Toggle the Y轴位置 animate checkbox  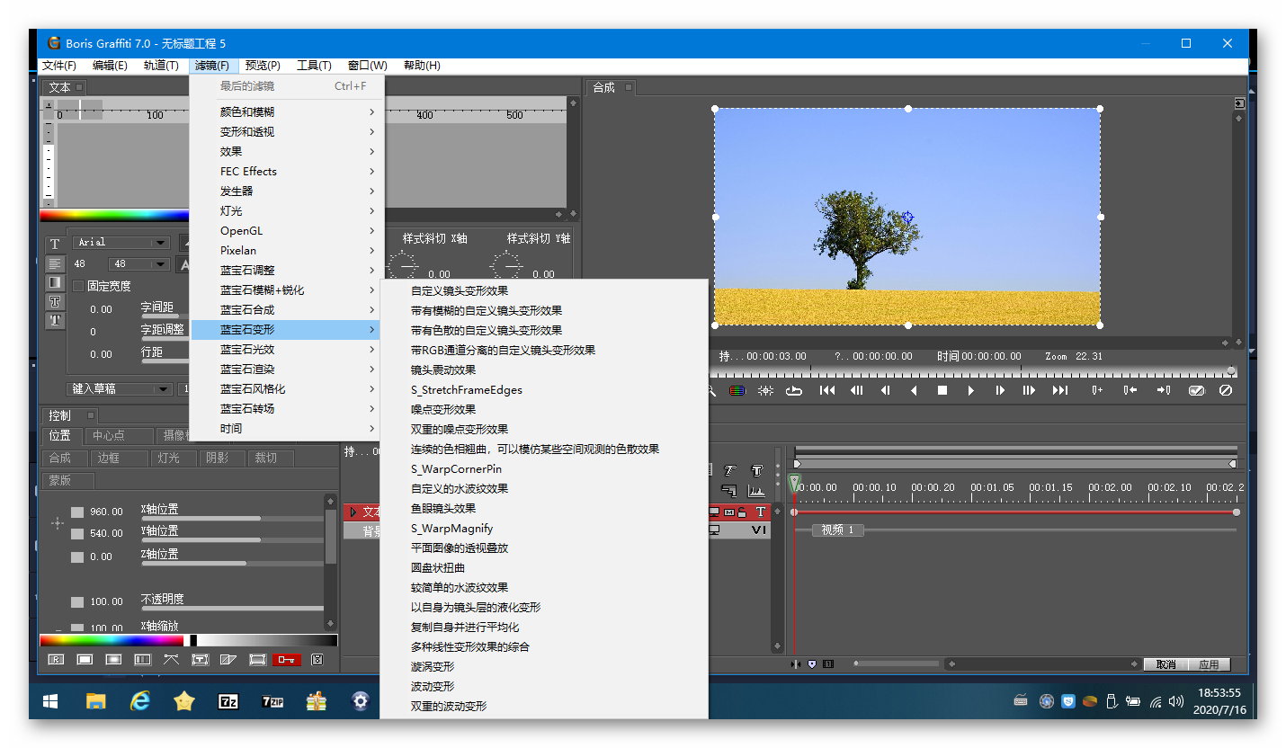pyautogui.click(x=77, y=533)
